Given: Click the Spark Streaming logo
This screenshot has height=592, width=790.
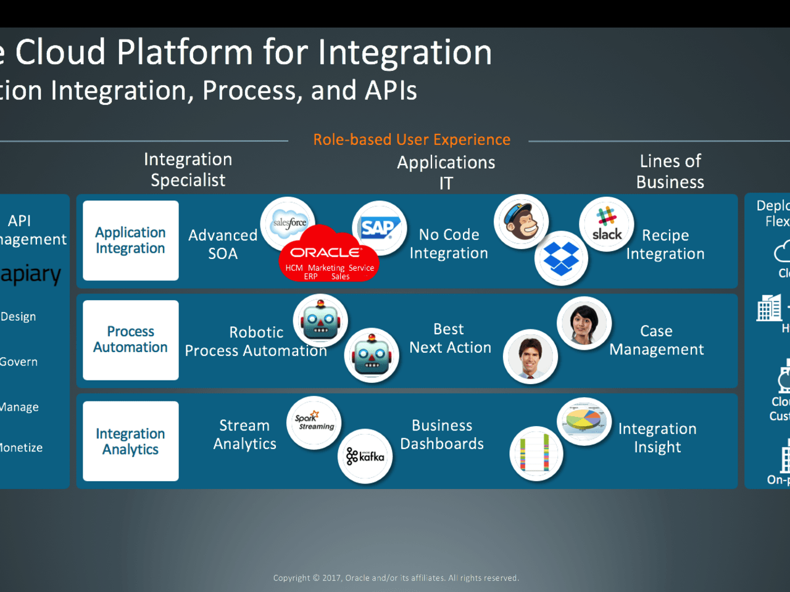Looking at the screenshot, I should pos(314,422).
